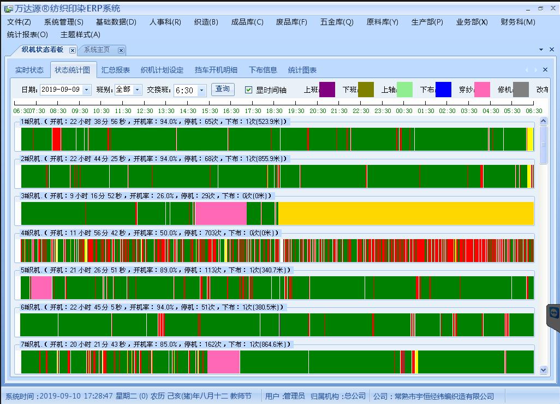The image size is (560, 404).
Task: Click the purple 上班 legend color swatch
Action: click(327, 90)
